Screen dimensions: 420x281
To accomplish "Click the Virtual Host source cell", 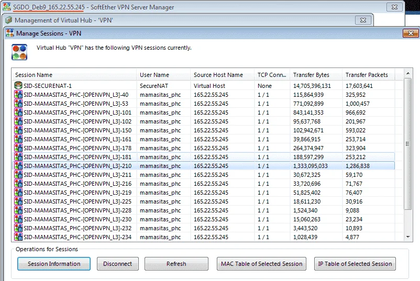I will 209,86.
